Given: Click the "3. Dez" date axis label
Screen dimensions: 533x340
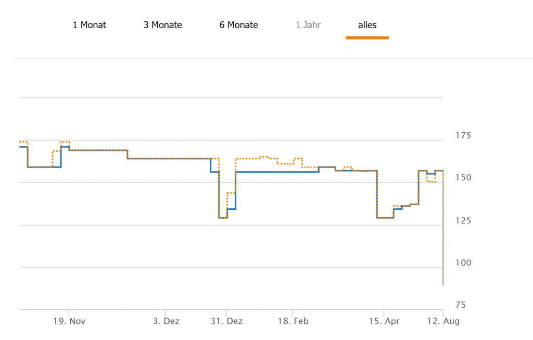Looking at the screenshot, I should (x=166, y=321).
